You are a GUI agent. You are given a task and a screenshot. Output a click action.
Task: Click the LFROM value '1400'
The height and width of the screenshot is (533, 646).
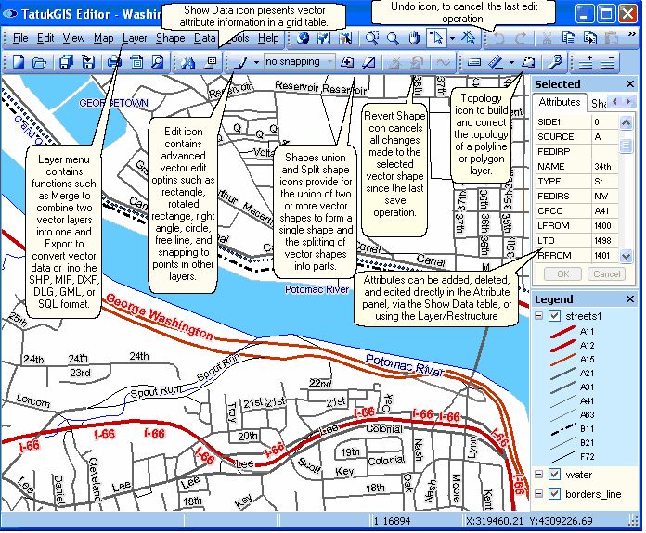(x=604, y=226)
